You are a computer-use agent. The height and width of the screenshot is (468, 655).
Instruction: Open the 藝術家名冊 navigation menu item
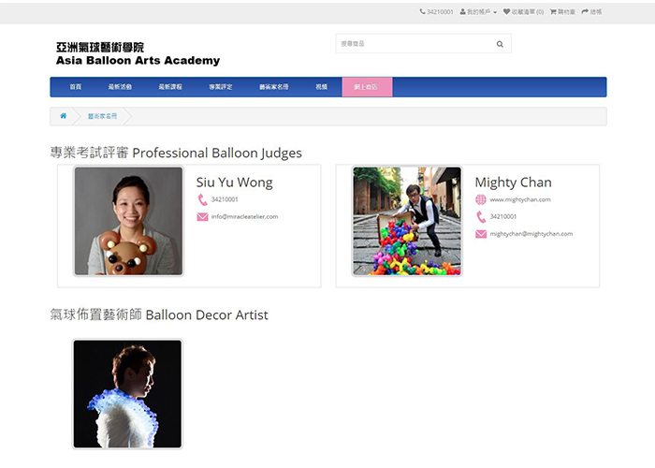[273, 87]
